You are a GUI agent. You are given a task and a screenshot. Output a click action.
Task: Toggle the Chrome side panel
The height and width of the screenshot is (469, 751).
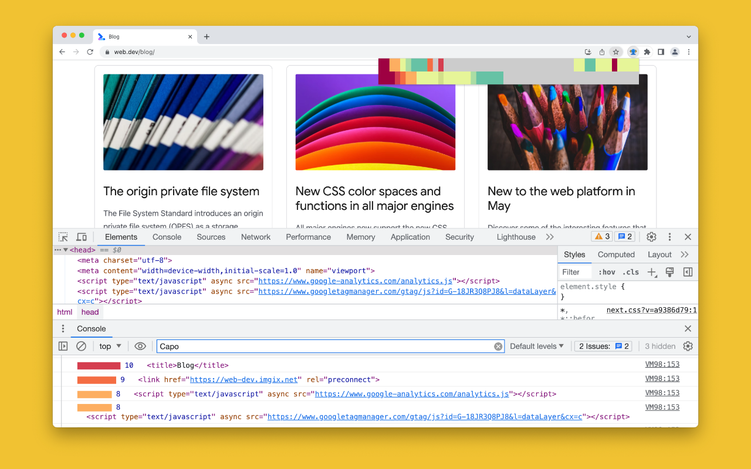click(661, 52)
